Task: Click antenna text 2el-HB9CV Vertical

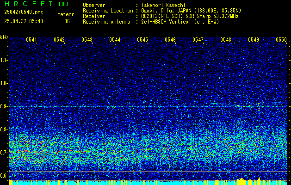Action: click(x=166, y=22)
